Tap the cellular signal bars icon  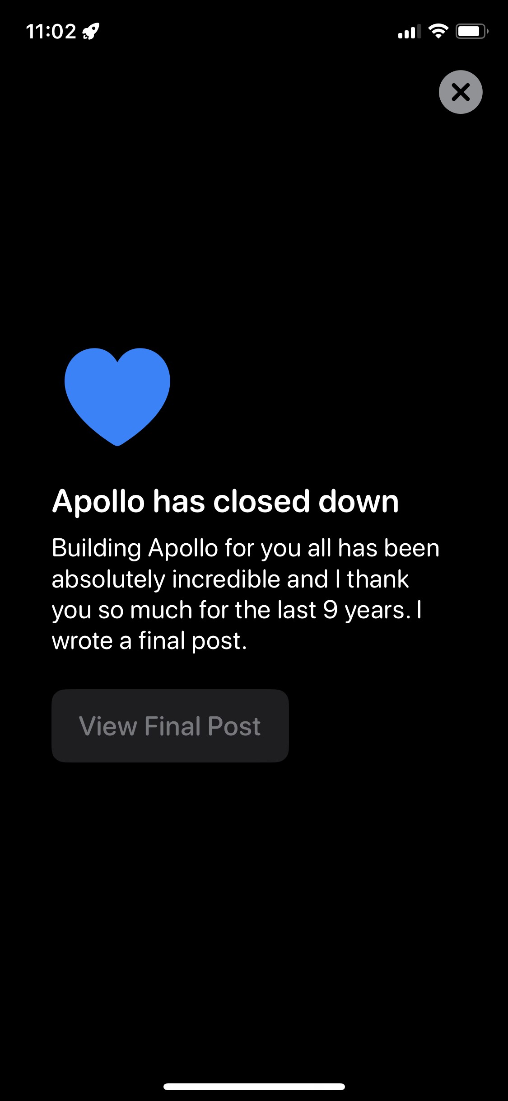click(409, 32)
